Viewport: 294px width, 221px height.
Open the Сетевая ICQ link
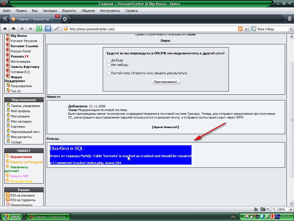tap(20, 72)
